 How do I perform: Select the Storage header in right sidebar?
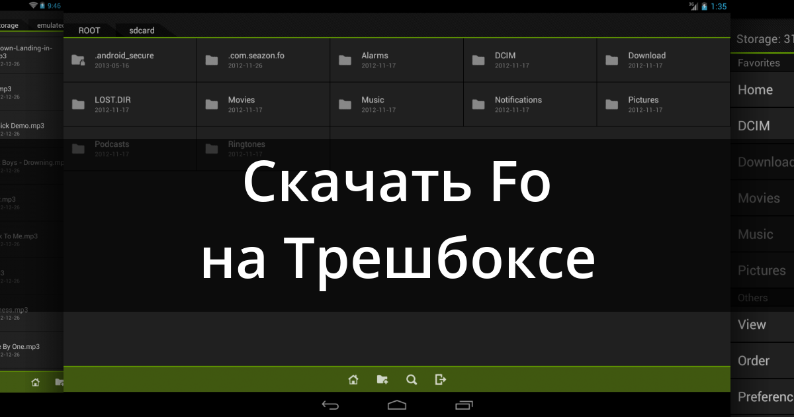(765, 39)
